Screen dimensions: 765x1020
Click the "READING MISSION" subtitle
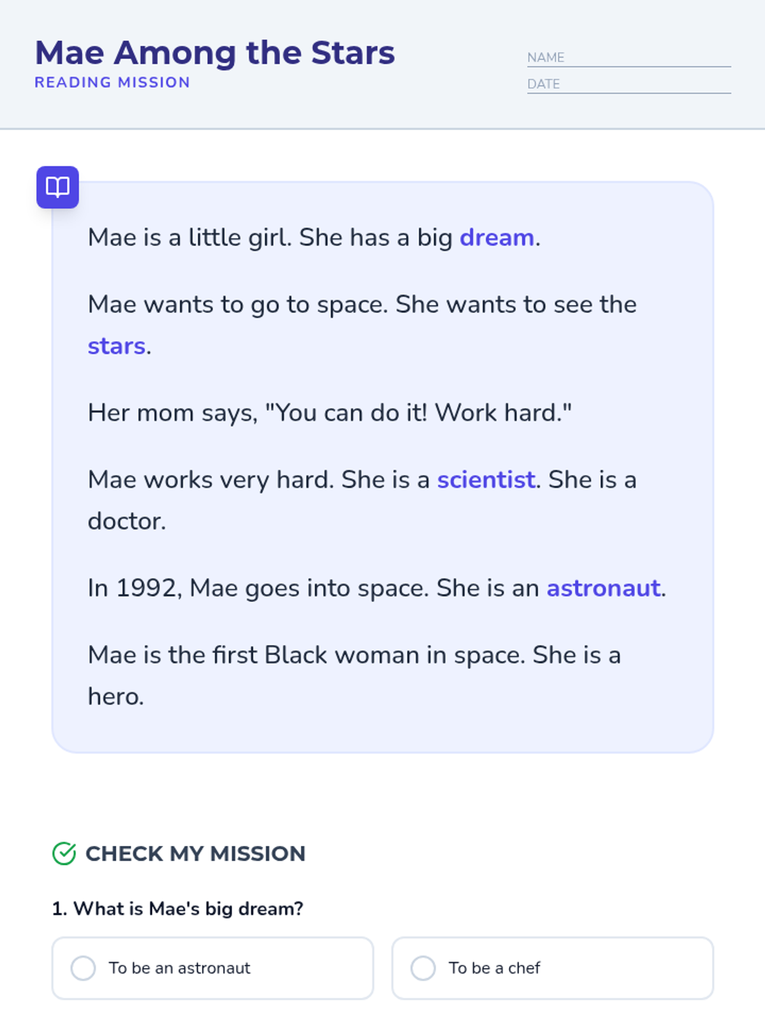(112, 83)
